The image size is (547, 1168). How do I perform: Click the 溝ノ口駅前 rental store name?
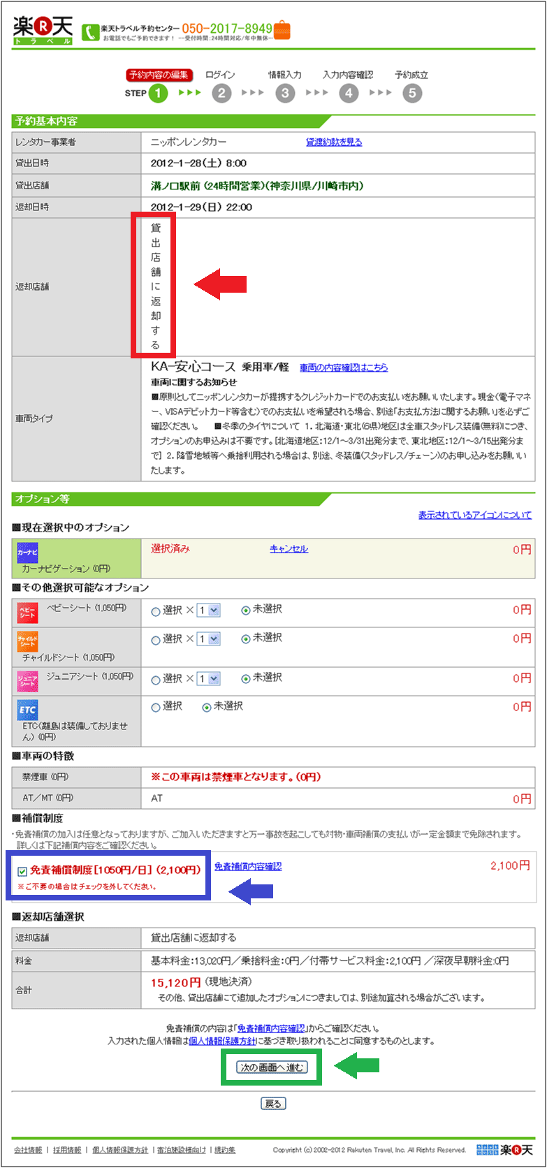[257, 186]
